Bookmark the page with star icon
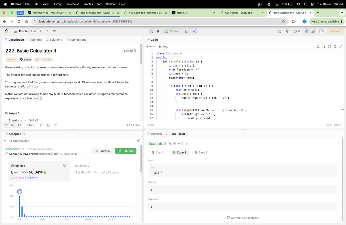Screen dimensions: 346x225 click(x=283, y=21)
